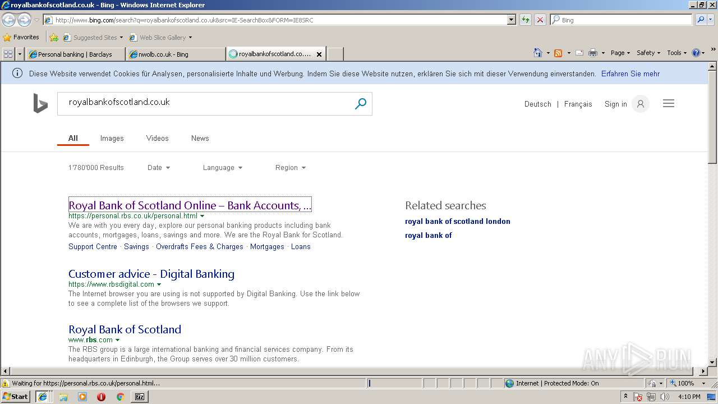Open the Tools menu

coord(677,53)
